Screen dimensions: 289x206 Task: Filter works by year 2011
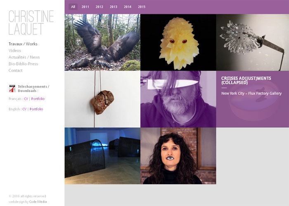click(85, 7)
